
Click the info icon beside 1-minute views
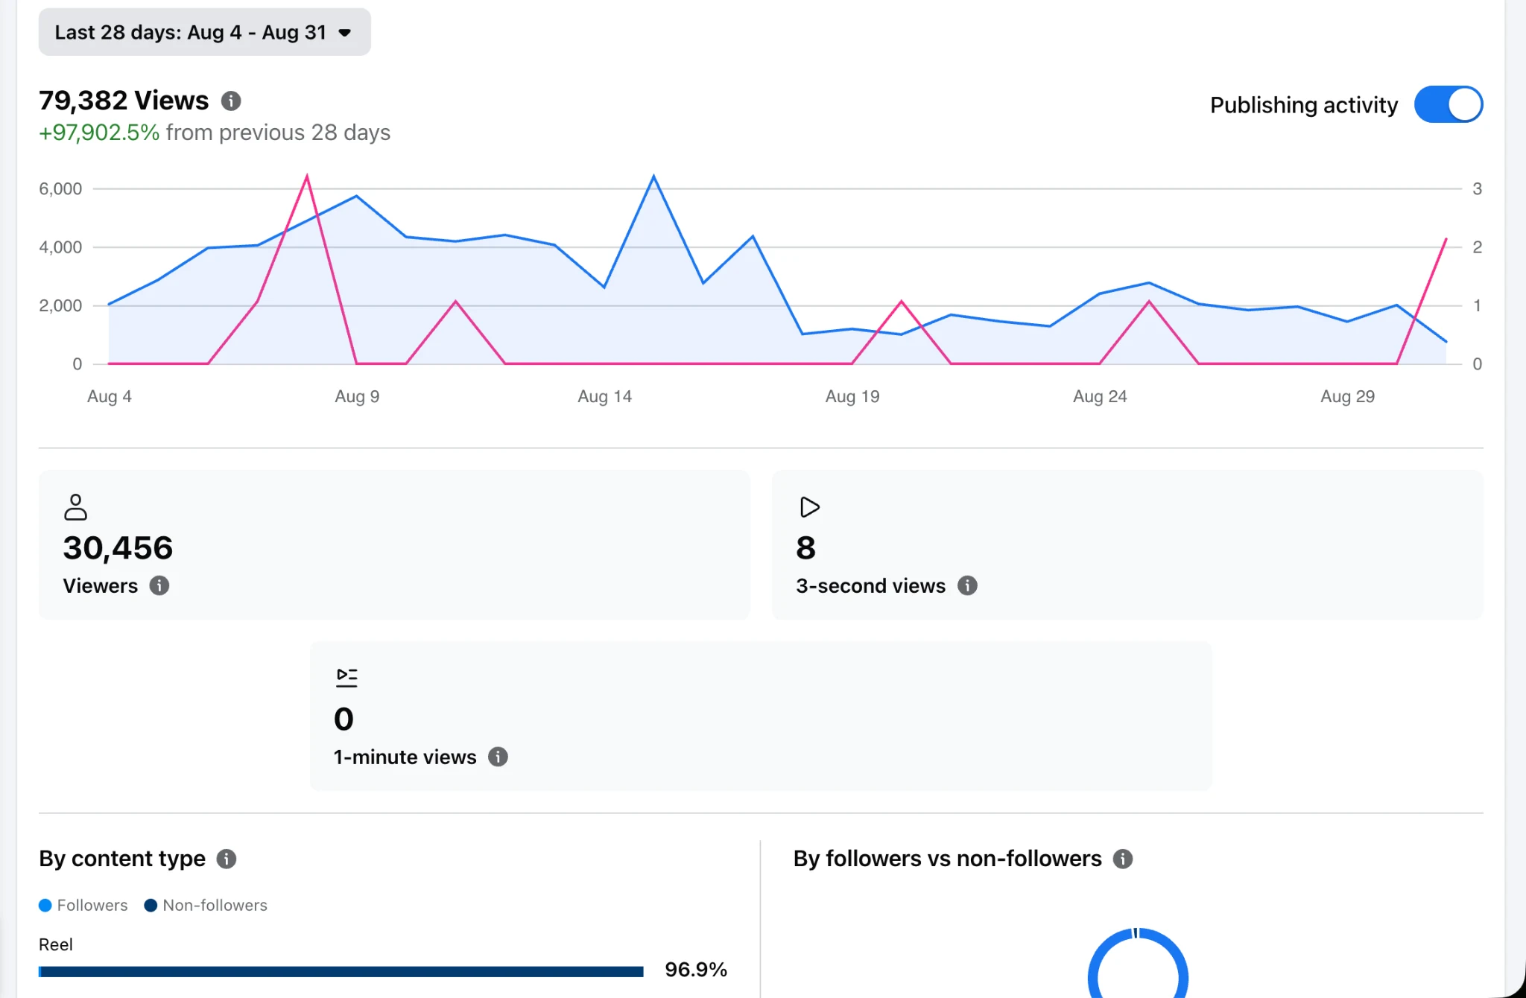[498, 757]
